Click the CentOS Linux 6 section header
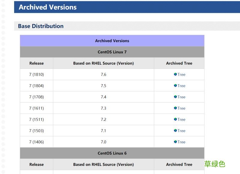 [112, 153]
